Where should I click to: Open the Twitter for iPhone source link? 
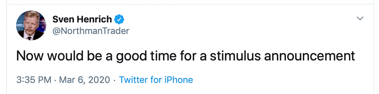156,80
